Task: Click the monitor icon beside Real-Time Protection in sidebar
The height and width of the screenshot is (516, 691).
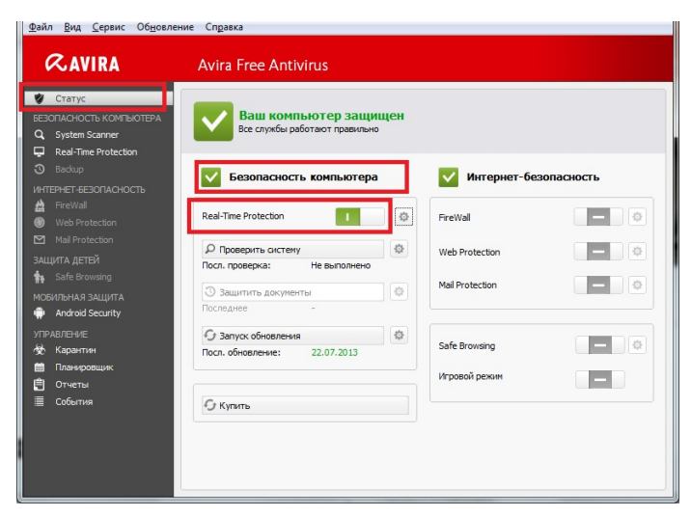Action: pos(40,151)
